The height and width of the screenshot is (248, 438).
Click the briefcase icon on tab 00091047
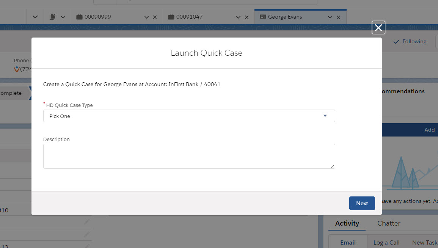click(171, 17)
